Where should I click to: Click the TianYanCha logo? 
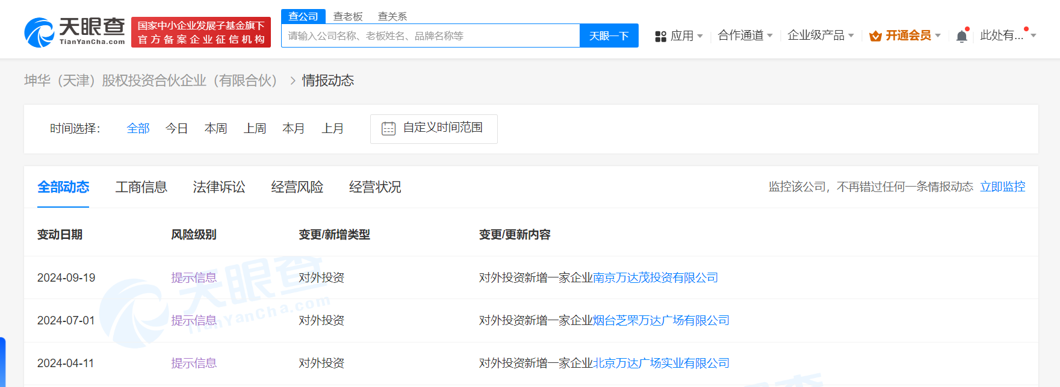tap(75, 32)
